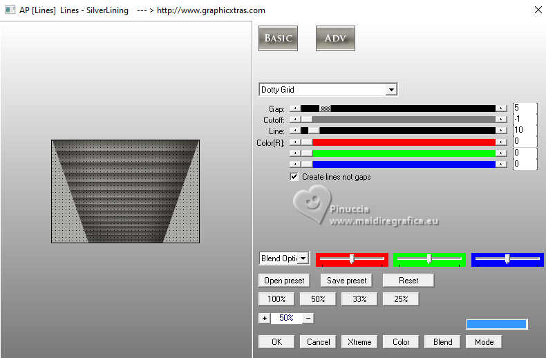The image size is (546, 358).
Task: Click the Cancel button
Action: (318, 342)
